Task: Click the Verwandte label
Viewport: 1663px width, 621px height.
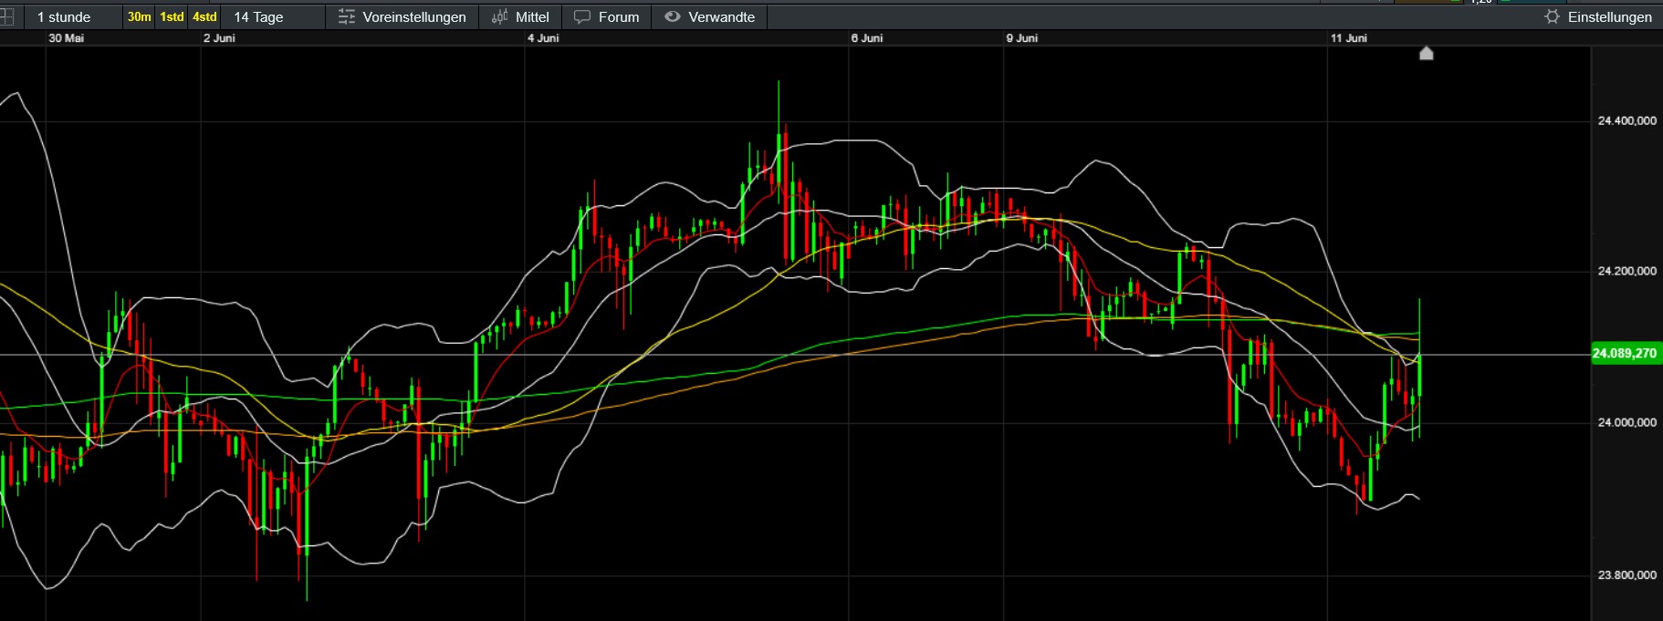Action: pyautogui.click(x=721, y=17)
